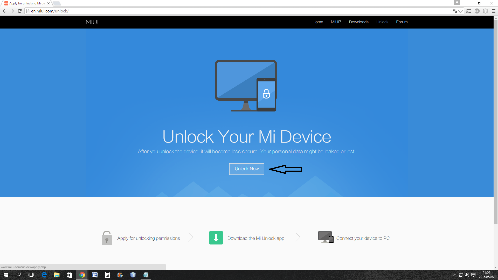Click 'Connect your device to PC' text
498x280 pixels.
(x=363, y=238)
